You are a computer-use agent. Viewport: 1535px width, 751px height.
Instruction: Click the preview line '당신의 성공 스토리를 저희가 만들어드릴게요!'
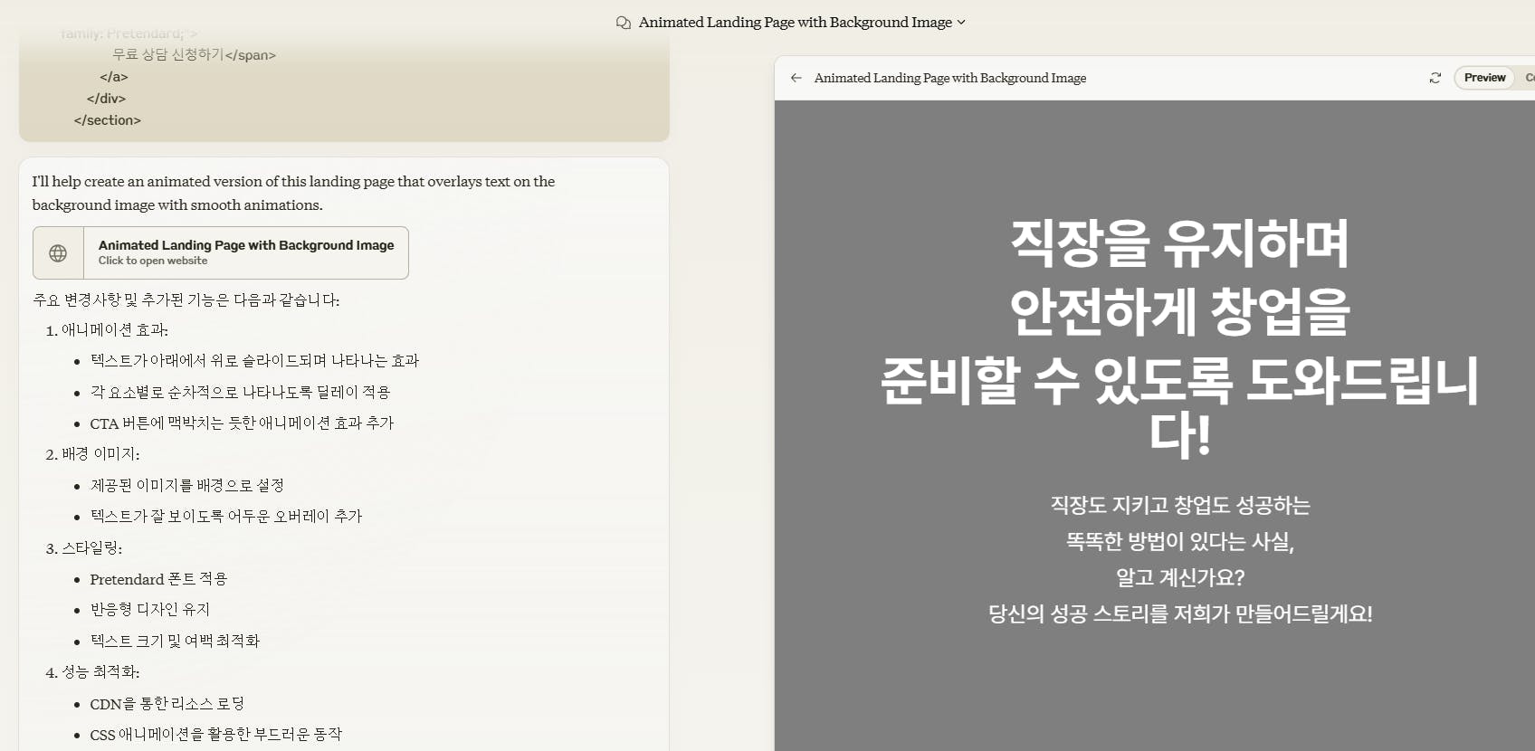point(1180,613)
